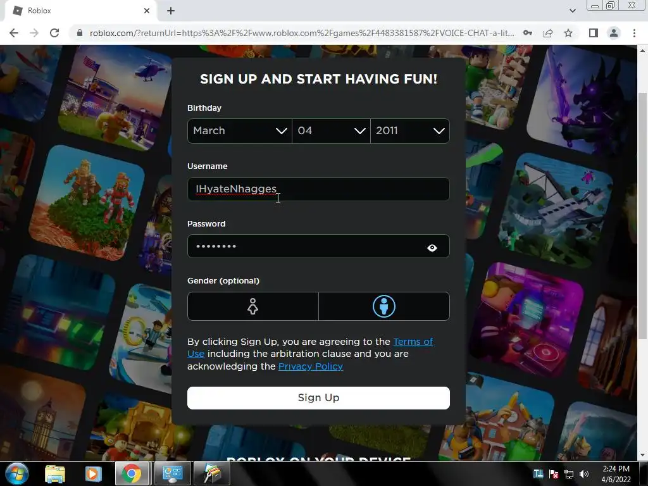Open the Chrome profile avatar

(x=614, y=33)
